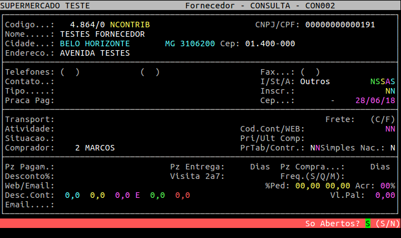Image resolution: width=401 pixels, height=238 pixels.
Task: Select the Comprador entry 2 MARCOS
Action: coord(95,148)
